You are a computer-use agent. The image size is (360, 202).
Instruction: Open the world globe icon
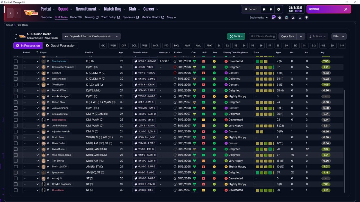pos(271,9)
